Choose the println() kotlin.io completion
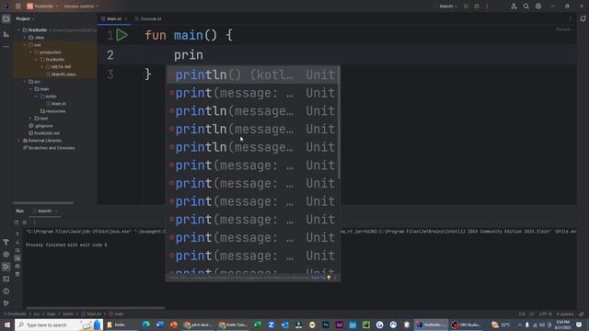 pos(252,75)
